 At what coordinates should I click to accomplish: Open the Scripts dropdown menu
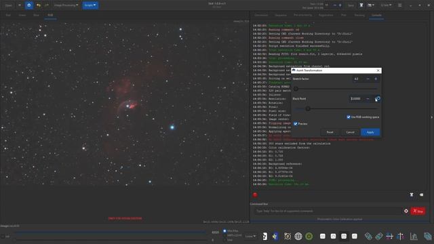point(90,5)
